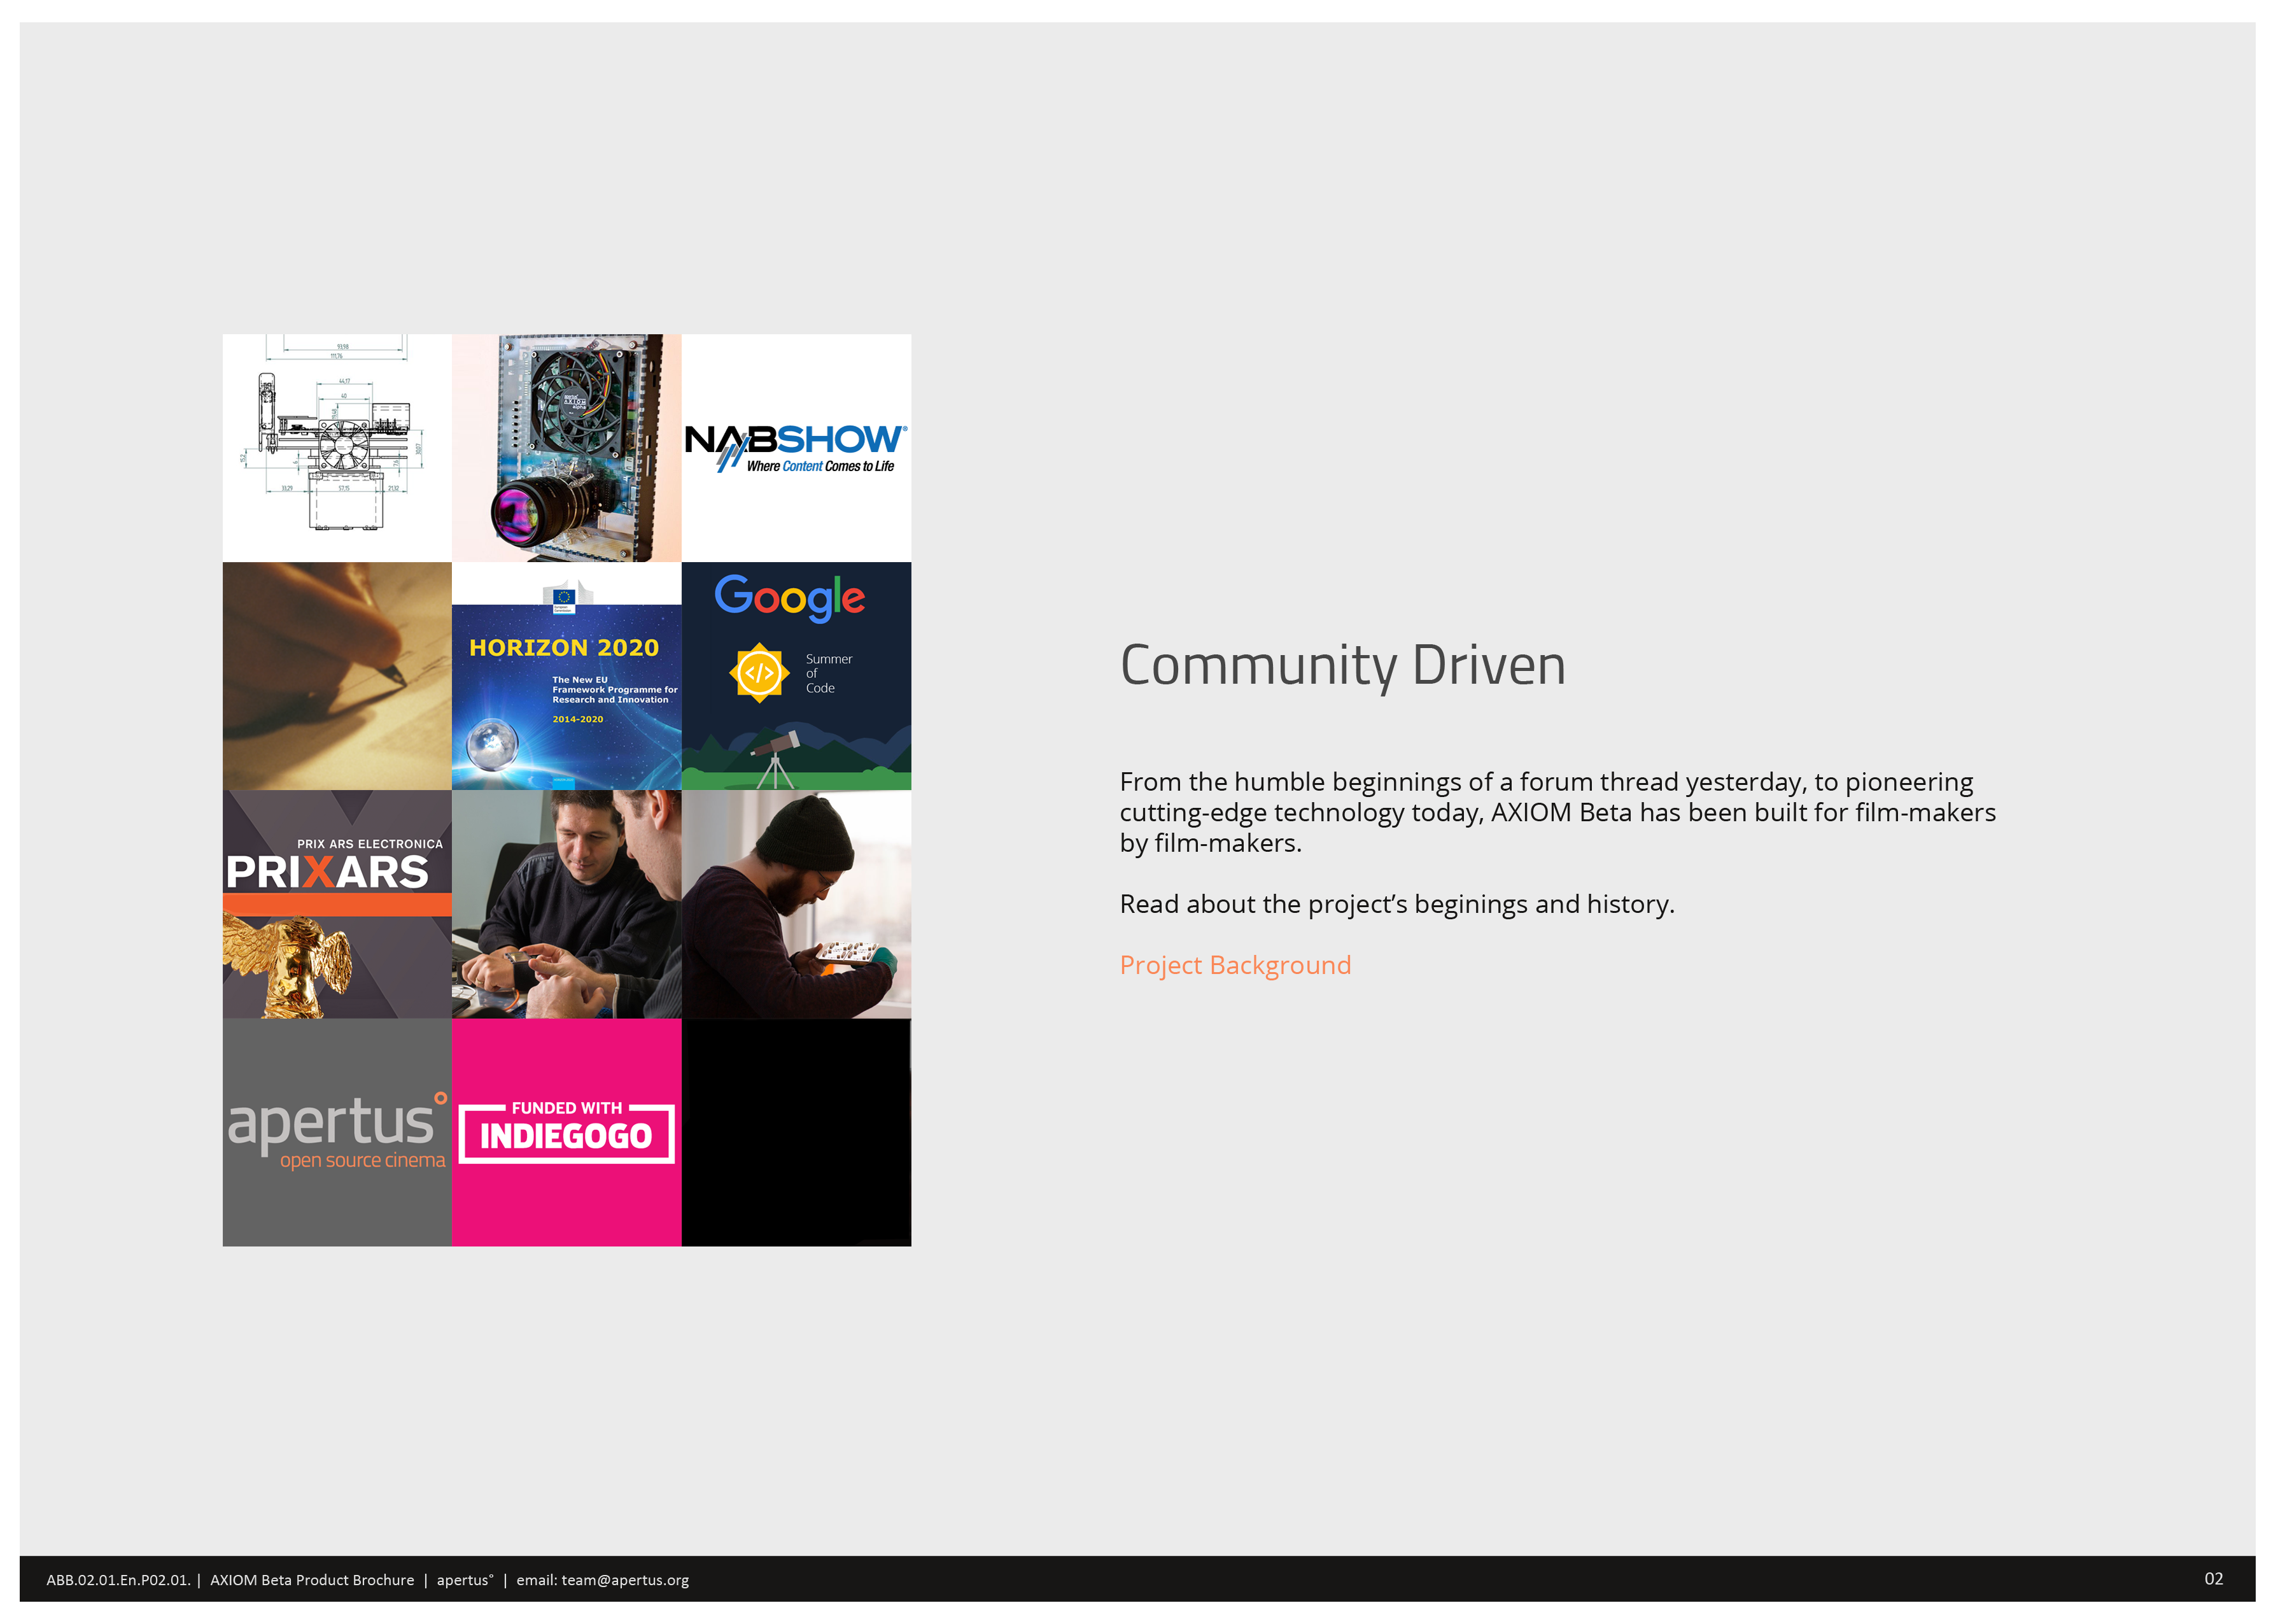Click the Funded with Indiegogo tile

(566, 1132)
